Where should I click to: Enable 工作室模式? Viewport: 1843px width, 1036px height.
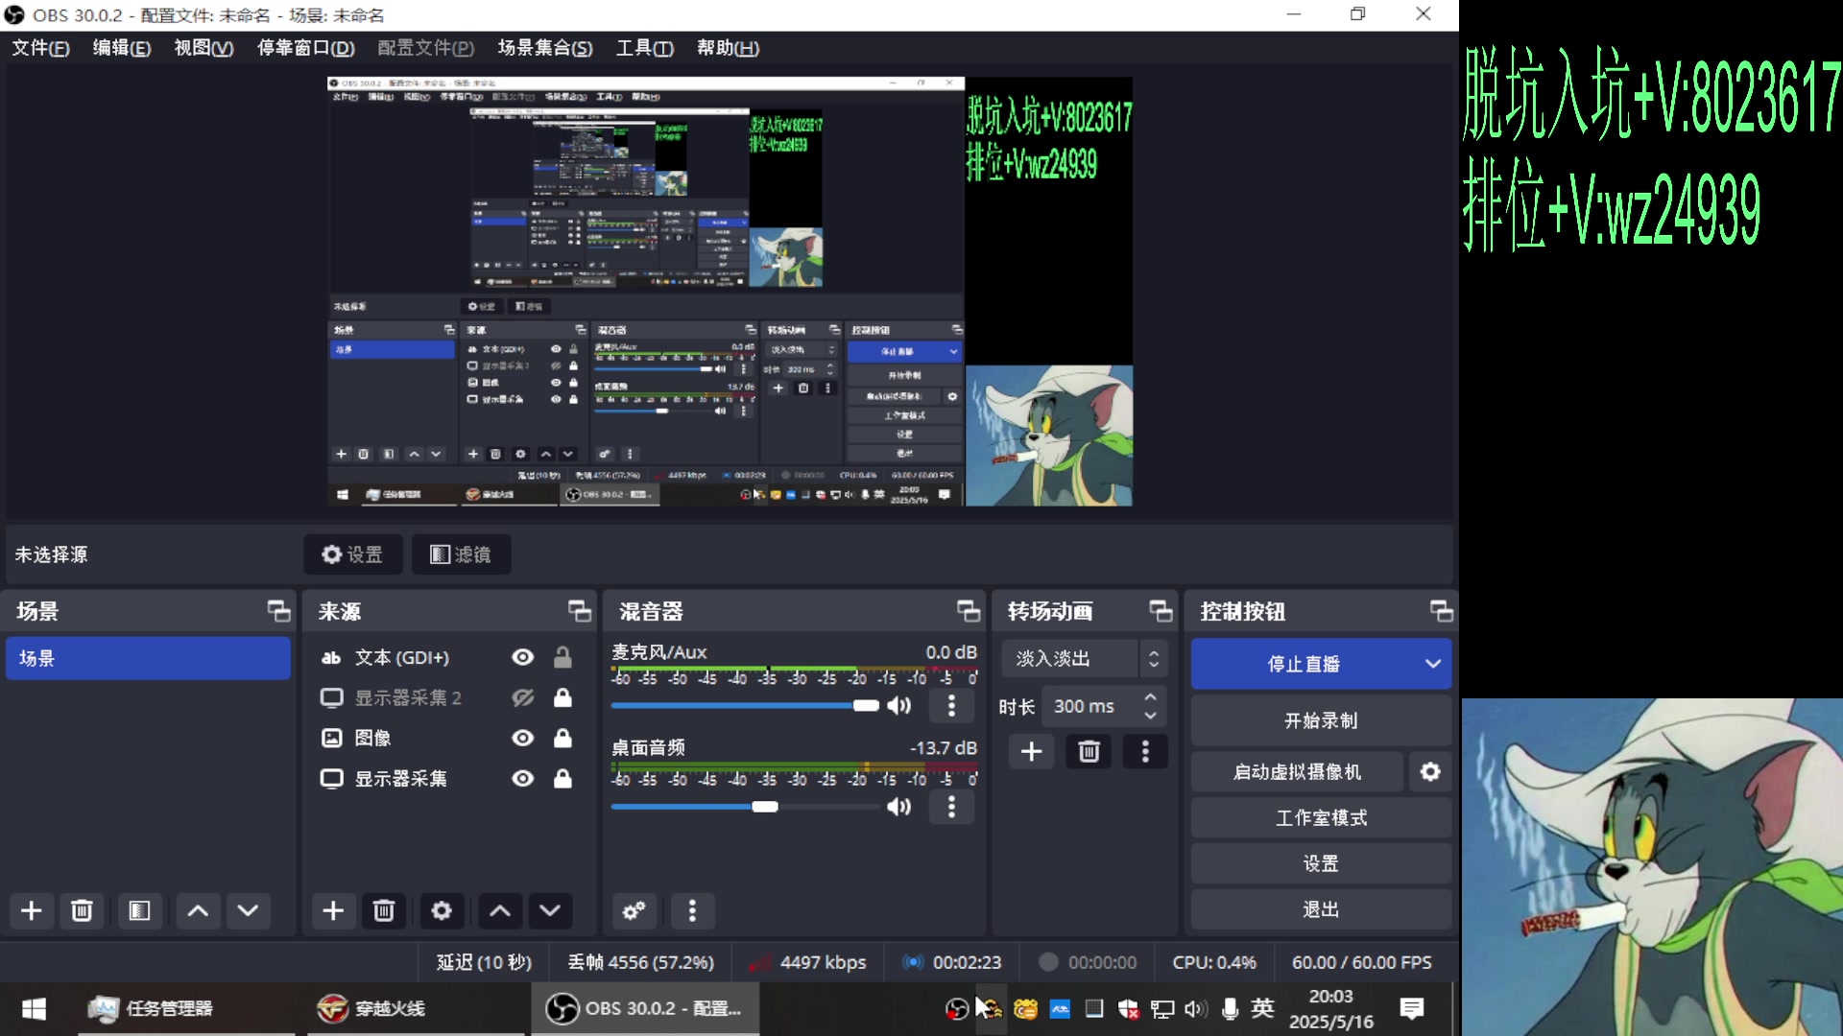coord(1321,817)
